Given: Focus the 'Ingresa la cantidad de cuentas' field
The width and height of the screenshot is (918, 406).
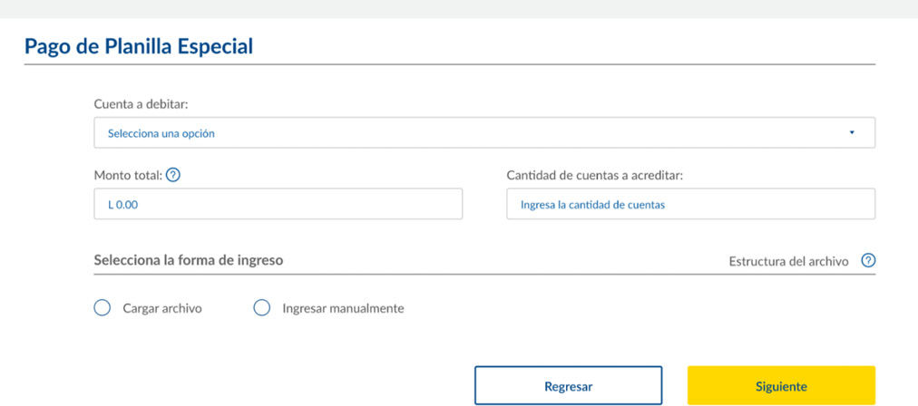Looking at the screenshot, I should click(x=690, y=205).
